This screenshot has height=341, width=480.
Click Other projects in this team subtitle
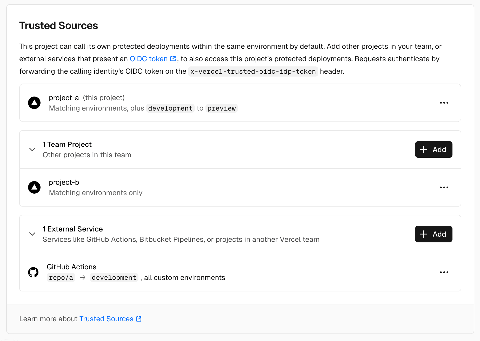[87, 155]
